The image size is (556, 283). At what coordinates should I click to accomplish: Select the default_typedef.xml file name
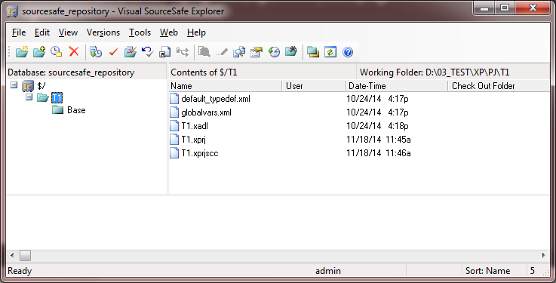[x=216, y=99]
